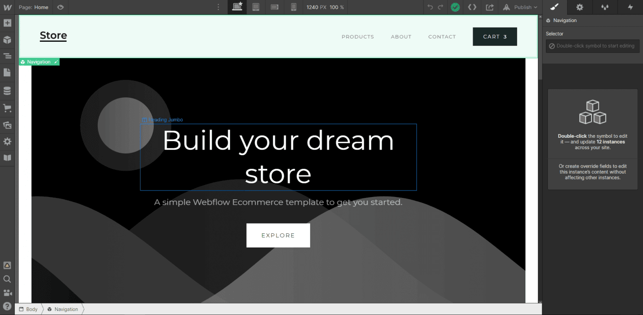Click the green Navigation symbol label
Screen dimensions: 643x315
click(x=39, y=62)
